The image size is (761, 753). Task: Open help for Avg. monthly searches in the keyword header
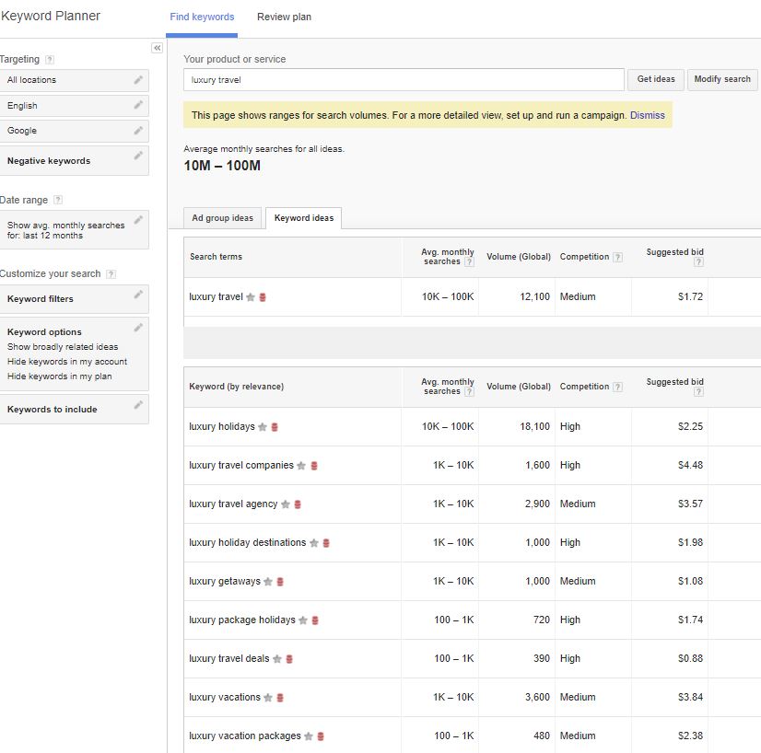[469, 392]
